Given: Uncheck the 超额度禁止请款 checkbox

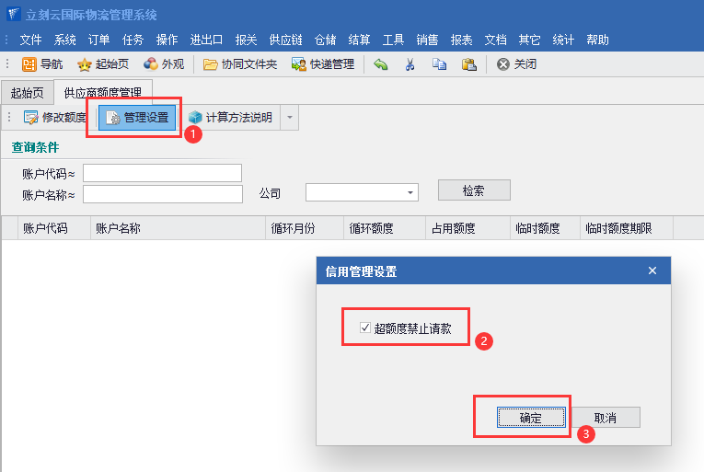Looking at the screenshot, I should coord(365,328).
